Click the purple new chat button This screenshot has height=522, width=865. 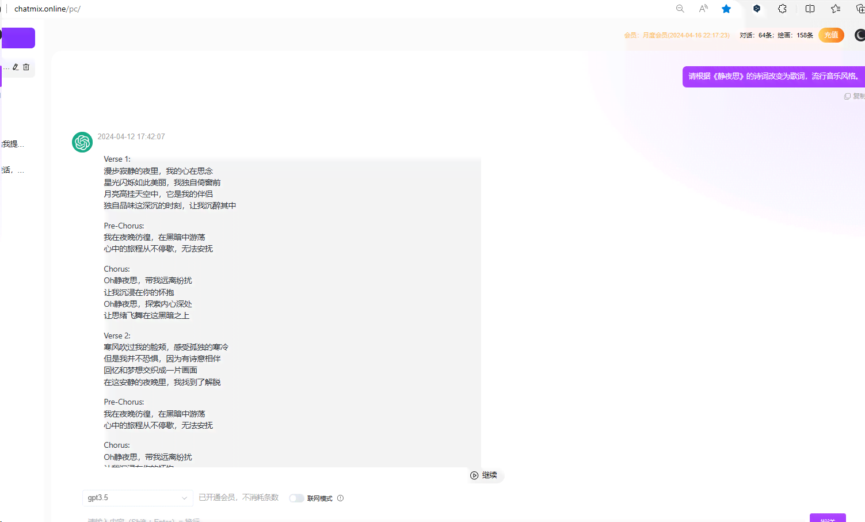pyautogui.click(x=18, y=38)
